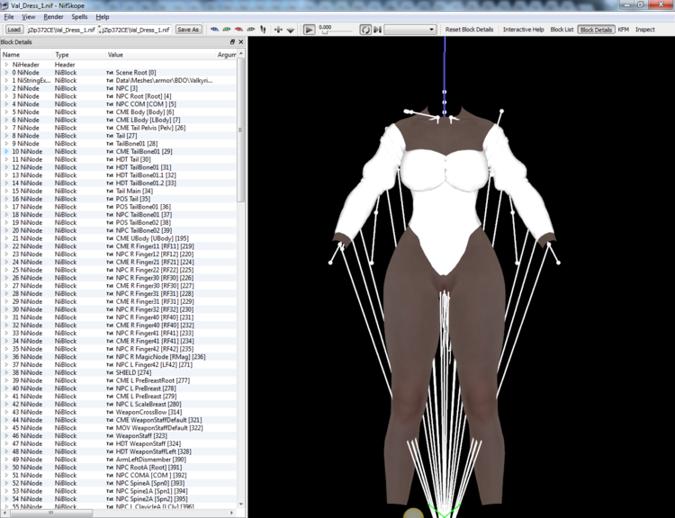Open the Render menu
This screenshot has height=518, width=675.
53,17
